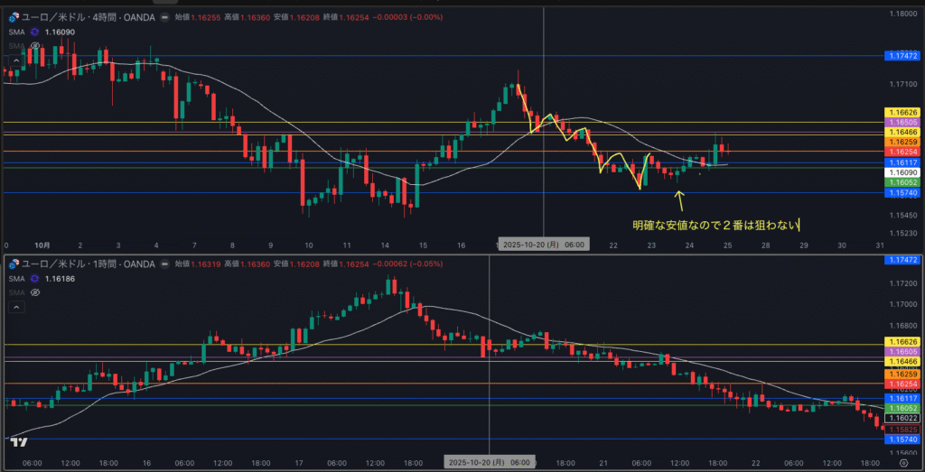This screenshot has height=472, width=925.
Task: Click the EUR/USD flag icon in the 1-hour chart
Action: (13, 263)
